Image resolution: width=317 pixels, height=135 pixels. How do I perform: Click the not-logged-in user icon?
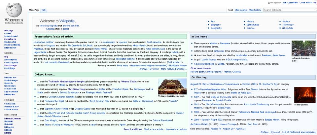tap(269, 3)
